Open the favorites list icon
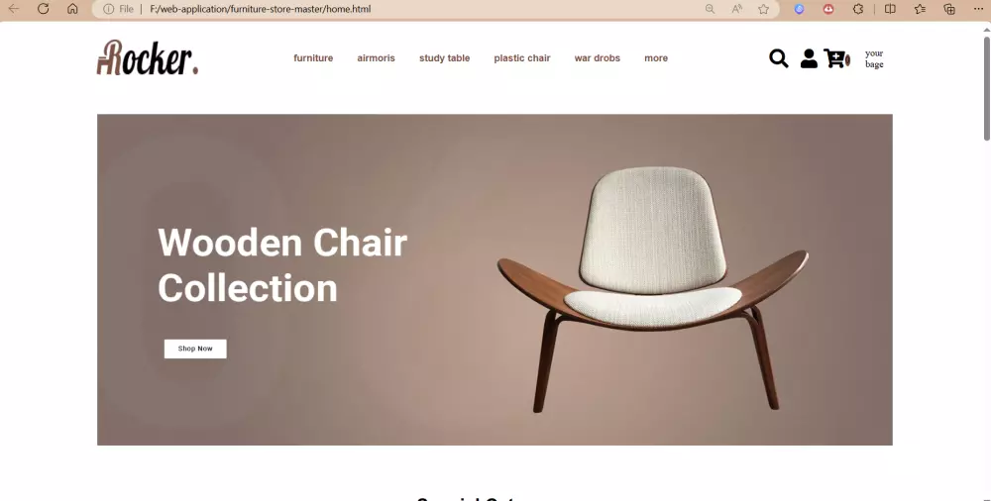Screen dimensions: 991x501 coord(920,9)
